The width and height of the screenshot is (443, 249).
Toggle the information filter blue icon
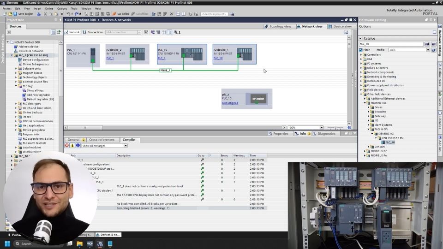[78, 146]
